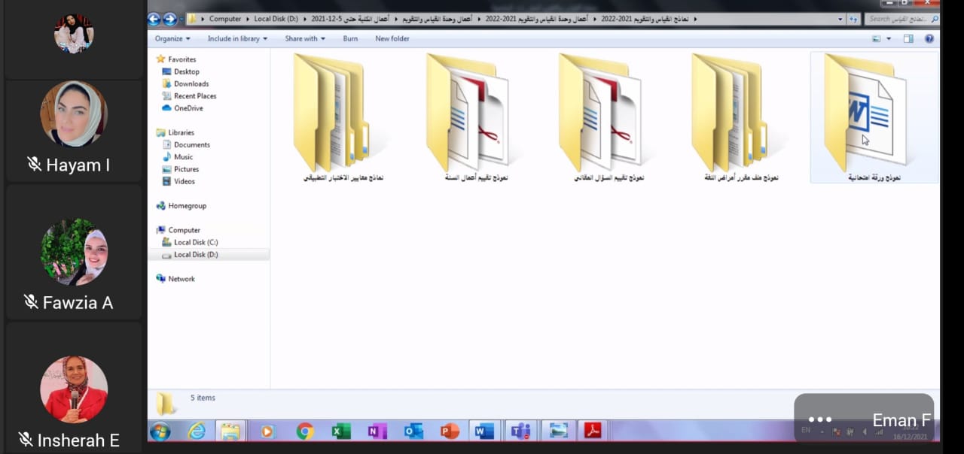Image resolution: width=964 pixels, height=454 pixels.
Task: Expand breadcrumb arrow after Computer
Action: (248, 19)
